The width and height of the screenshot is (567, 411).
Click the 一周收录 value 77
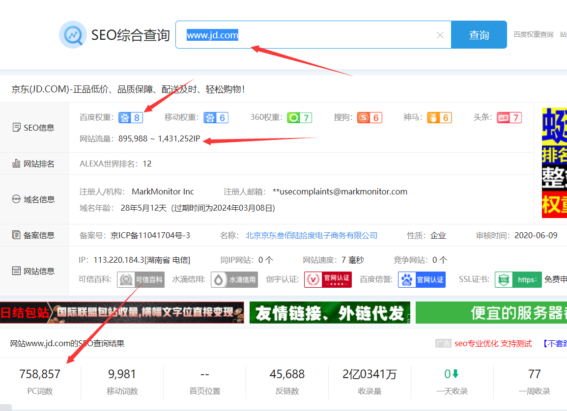pos(535,374)
